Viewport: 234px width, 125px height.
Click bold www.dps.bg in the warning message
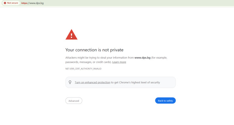pos(142,57)
